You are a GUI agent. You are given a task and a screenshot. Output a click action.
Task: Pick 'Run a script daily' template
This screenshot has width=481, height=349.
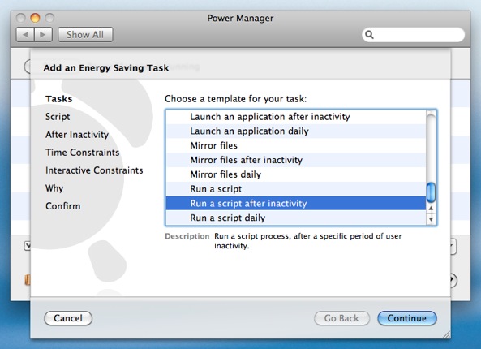coord(296,218)
